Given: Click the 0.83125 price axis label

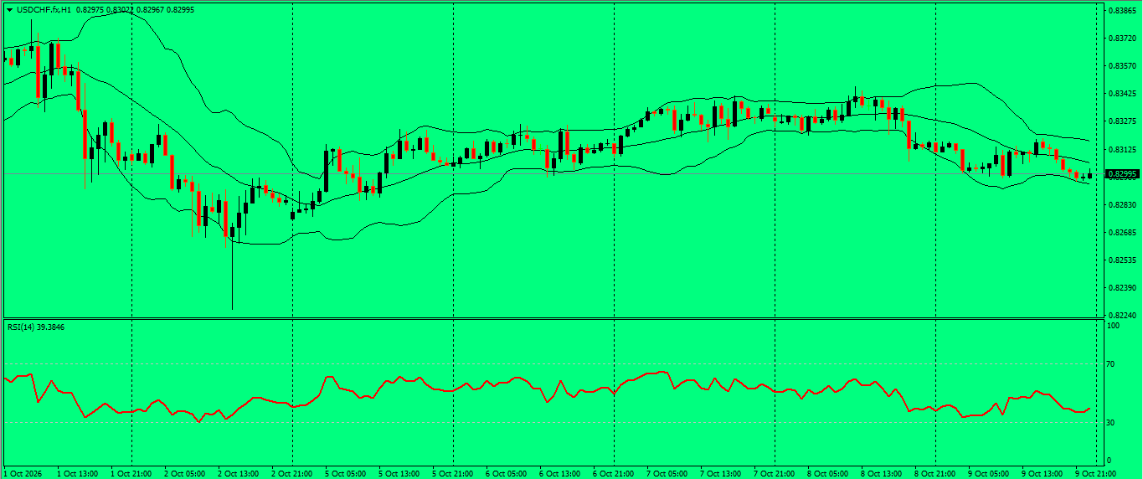Looking at the screenshot, I should point(1121,149).
